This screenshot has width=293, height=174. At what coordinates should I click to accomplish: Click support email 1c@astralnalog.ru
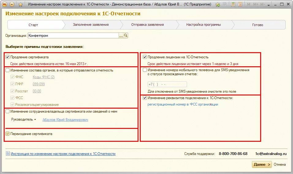271,154
